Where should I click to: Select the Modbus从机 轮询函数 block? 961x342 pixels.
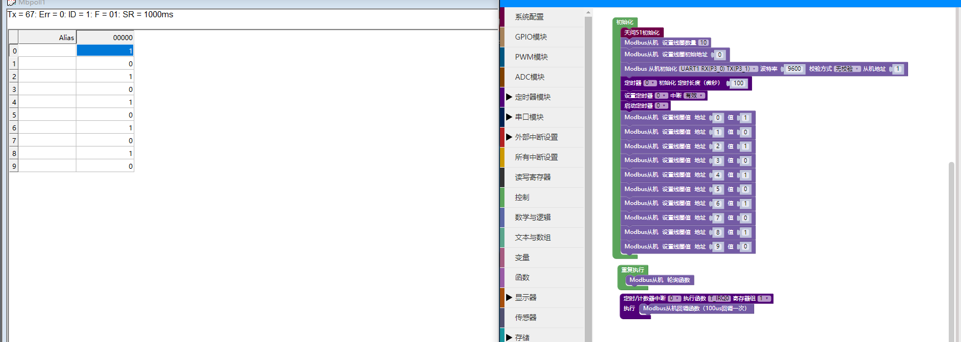click(x=660, y=280)
